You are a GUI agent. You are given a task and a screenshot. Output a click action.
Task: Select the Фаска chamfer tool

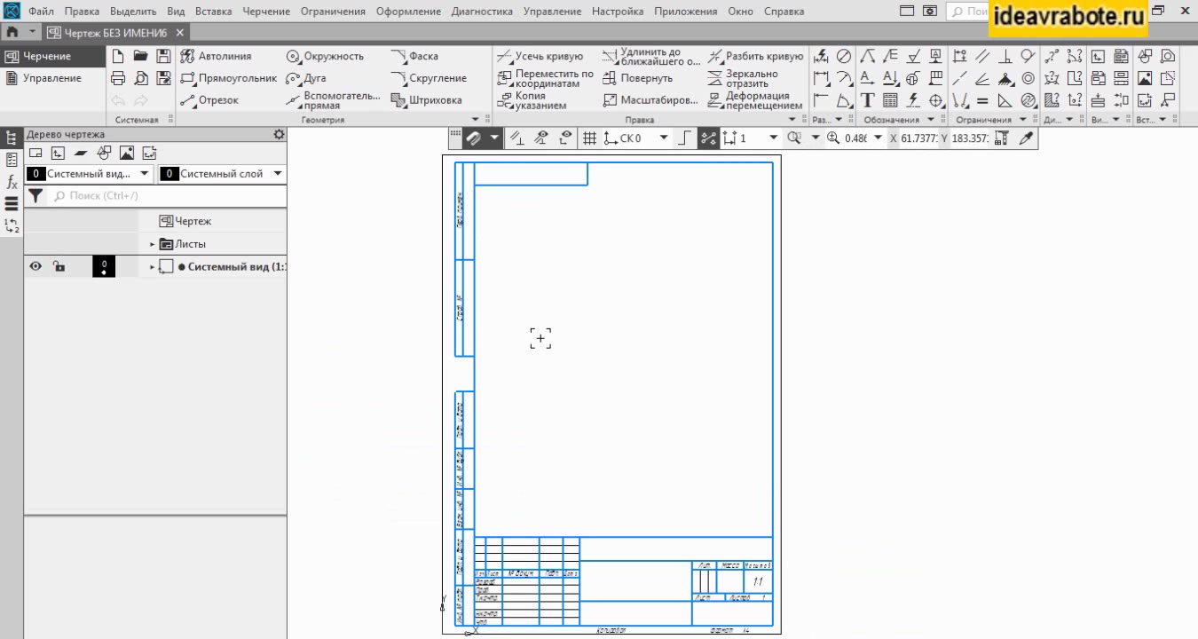(x=414, y=56)
